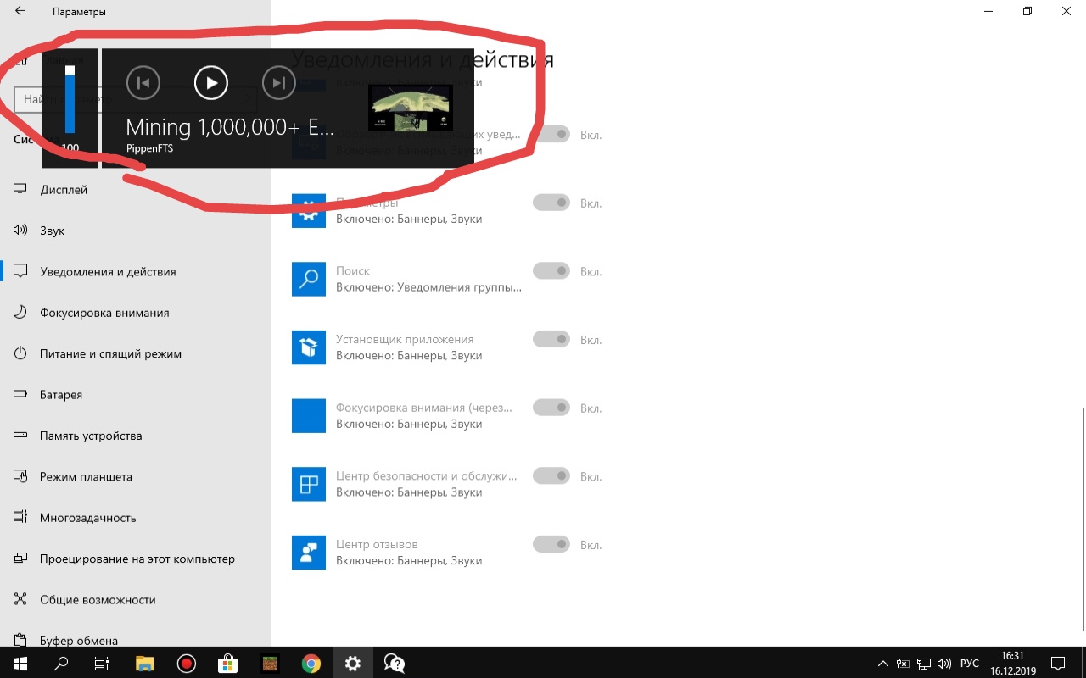This screenshot has height=678, width=1086.
Task: Toggle notifications for Поиск
Action: pos(551,271)
